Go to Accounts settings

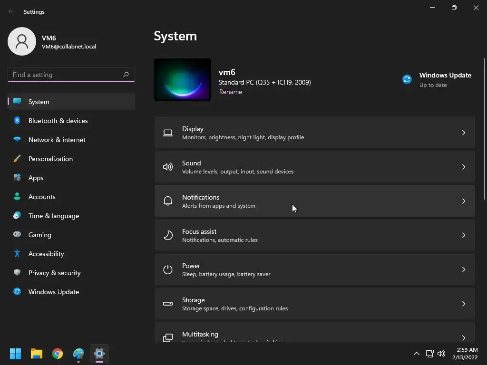pyautogui.click(x=71, y=196)
